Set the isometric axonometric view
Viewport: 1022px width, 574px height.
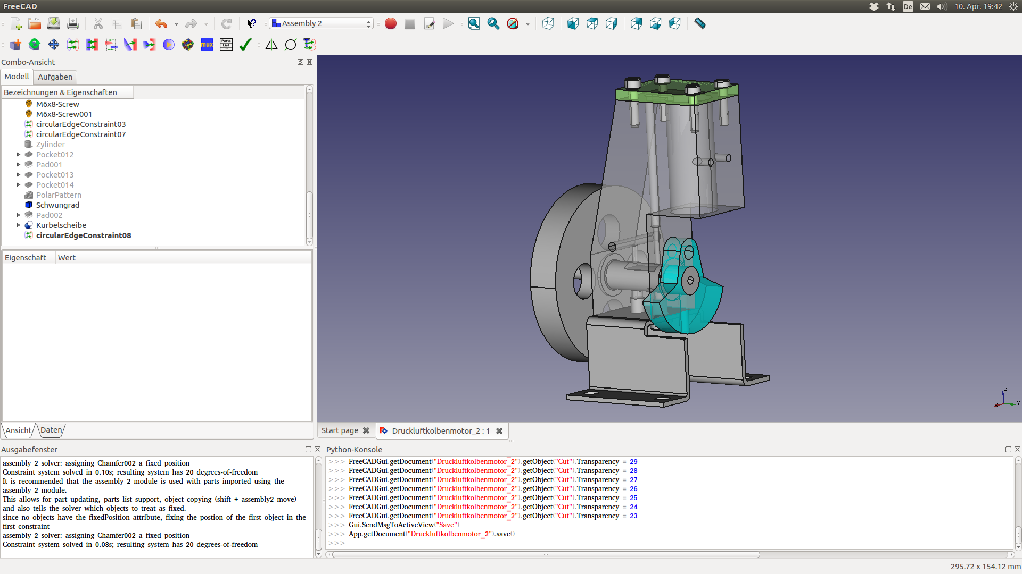[x=548, y=23]
